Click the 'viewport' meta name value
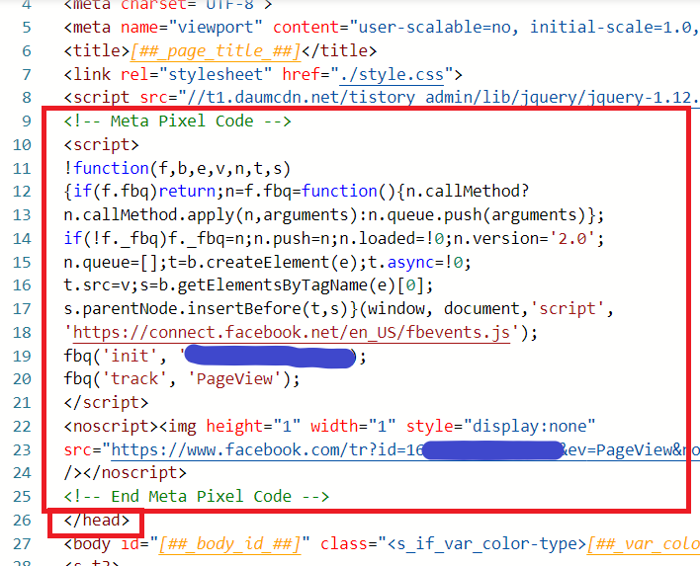 (216, 28)
